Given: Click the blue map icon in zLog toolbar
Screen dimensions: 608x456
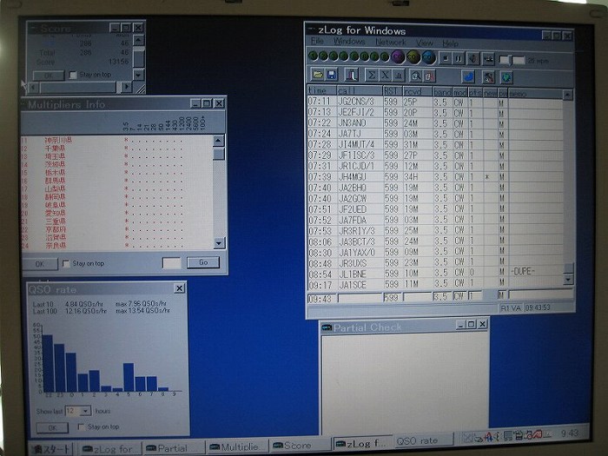Looking at the screenshot, I should tap(468, 76).
